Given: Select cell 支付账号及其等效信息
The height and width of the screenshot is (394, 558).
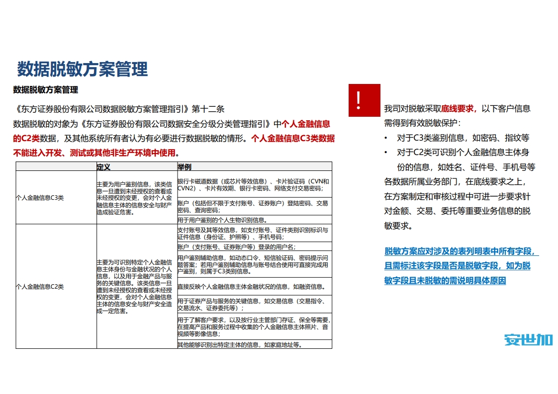Looking at the screenshot, I should 255,234.
